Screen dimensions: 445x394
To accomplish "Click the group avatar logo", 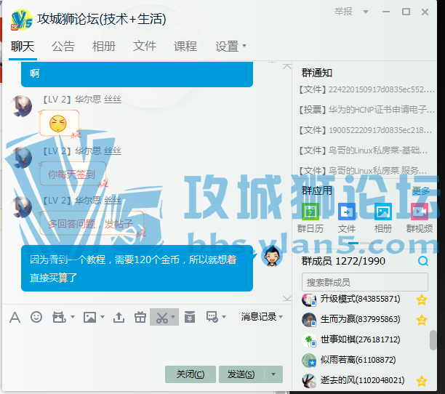I will point(22,20).
